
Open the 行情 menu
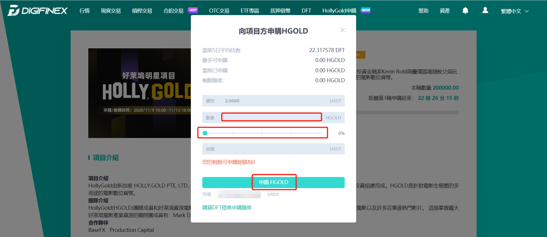(x=85, y=11)
